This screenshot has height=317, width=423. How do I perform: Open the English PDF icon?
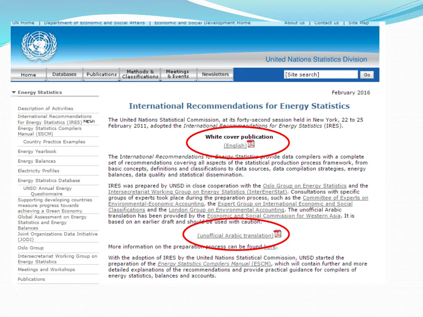[x=251, y=144]
